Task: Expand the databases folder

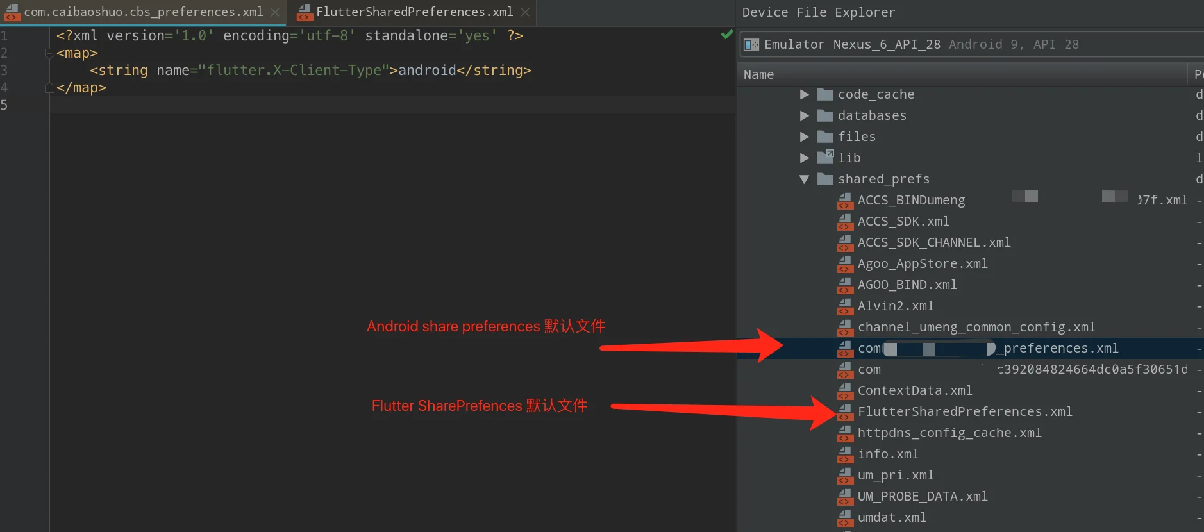Action: [804, 116]
